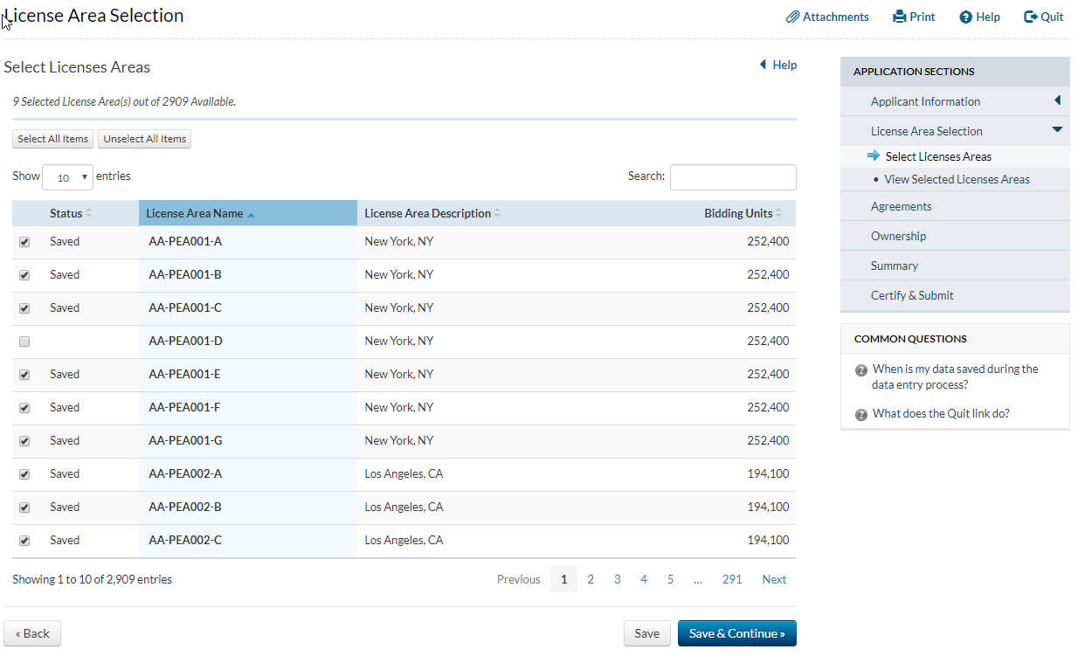Click the Print printer icon
The image size is (1078, 656).
coord(900,17)
